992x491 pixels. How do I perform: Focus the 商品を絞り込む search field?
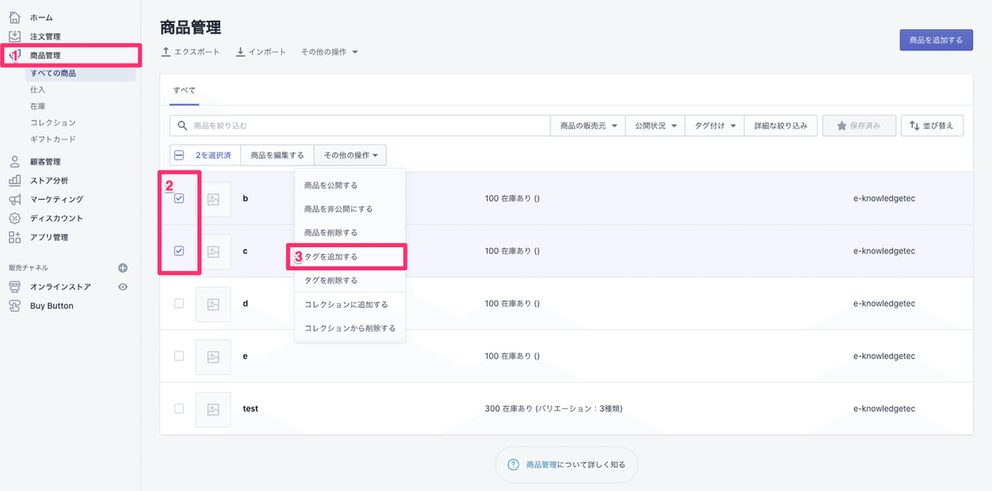pos(360,126)
